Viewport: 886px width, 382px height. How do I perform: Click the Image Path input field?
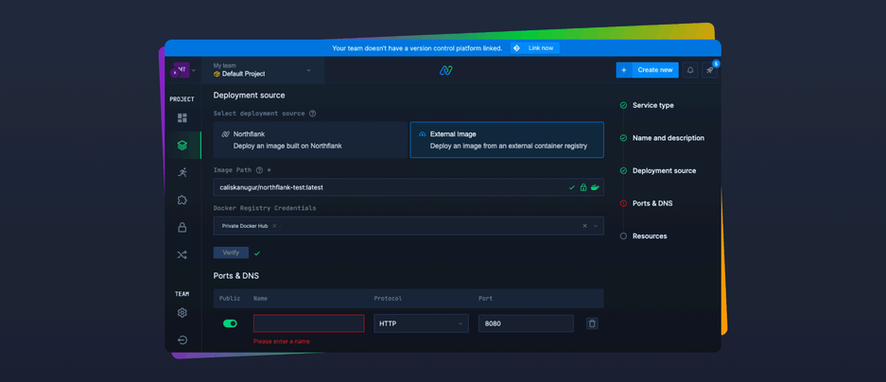[x=408, y=187]
